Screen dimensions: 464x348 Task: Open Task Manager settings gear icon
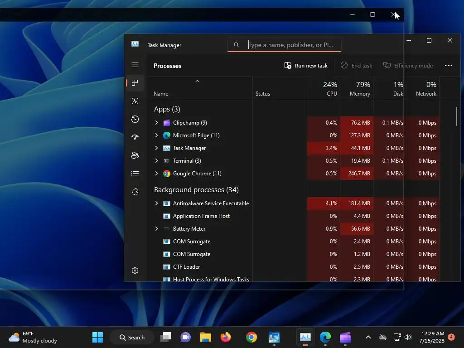135,271
